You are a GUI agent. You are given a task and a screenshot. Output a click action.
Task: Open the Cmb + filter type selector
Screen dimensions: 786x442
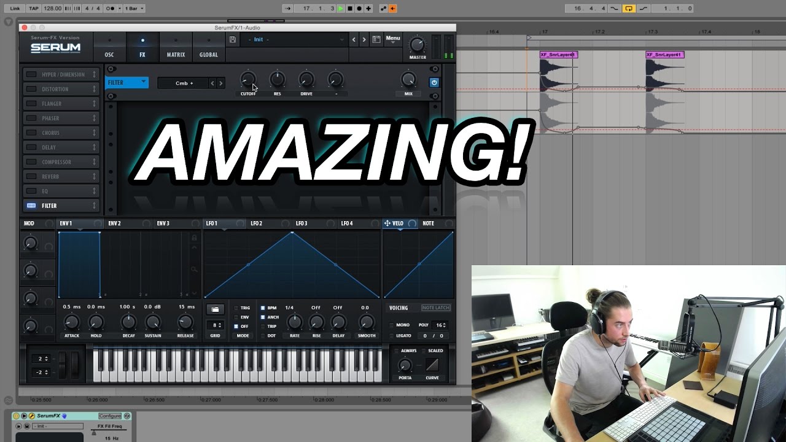184,83
